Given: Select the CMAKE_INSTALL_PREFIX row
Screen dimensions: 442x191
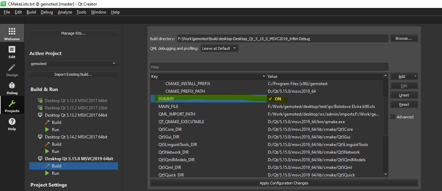Looking at the screenshot, I should tap(267, 84).
